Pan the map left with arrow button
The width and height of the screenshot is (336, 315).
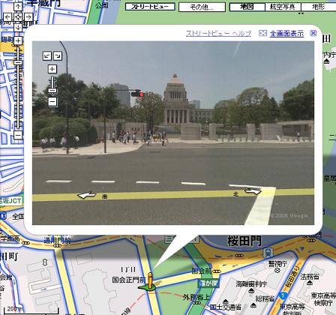click(7, 17)
